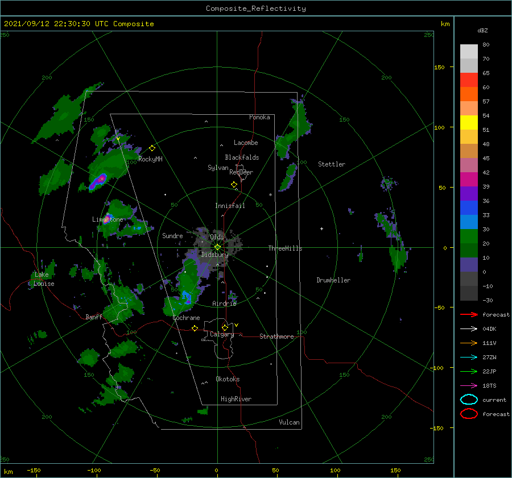Select the orange 60 dBZ color swatch
Viewport: 512px width, 478px height.
pyautogui.click(x=469, y=94)
